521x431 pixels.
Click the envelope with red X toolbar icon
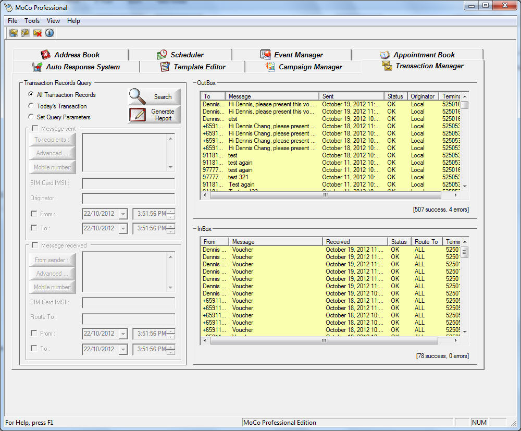37,33
